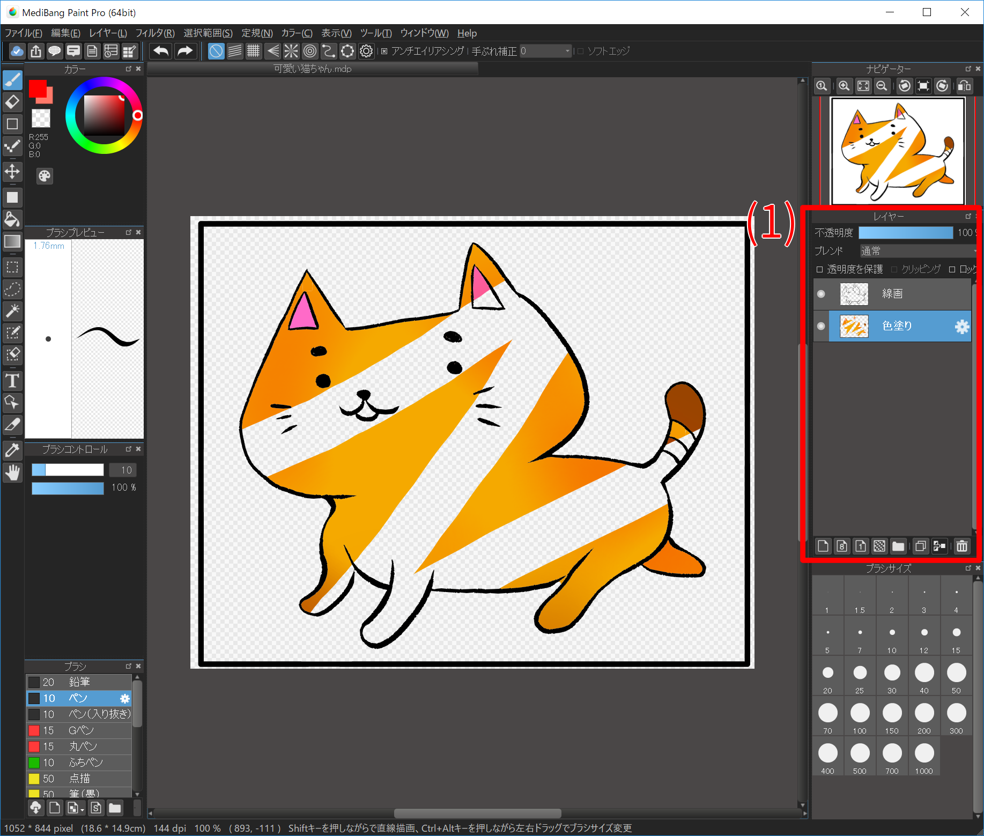Viewport: 984px width, 836px height.
Task: Toggle 透明度を保護 on the layer
Action: [819, 269]
